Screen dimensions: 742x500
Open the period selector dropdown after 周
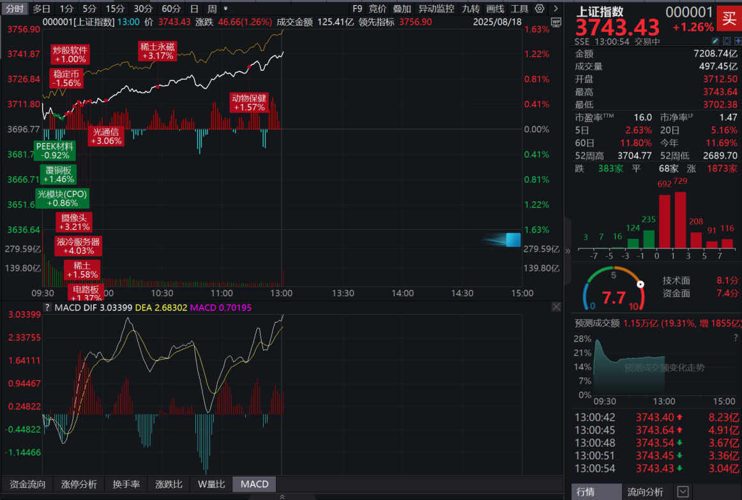point(226,8)
